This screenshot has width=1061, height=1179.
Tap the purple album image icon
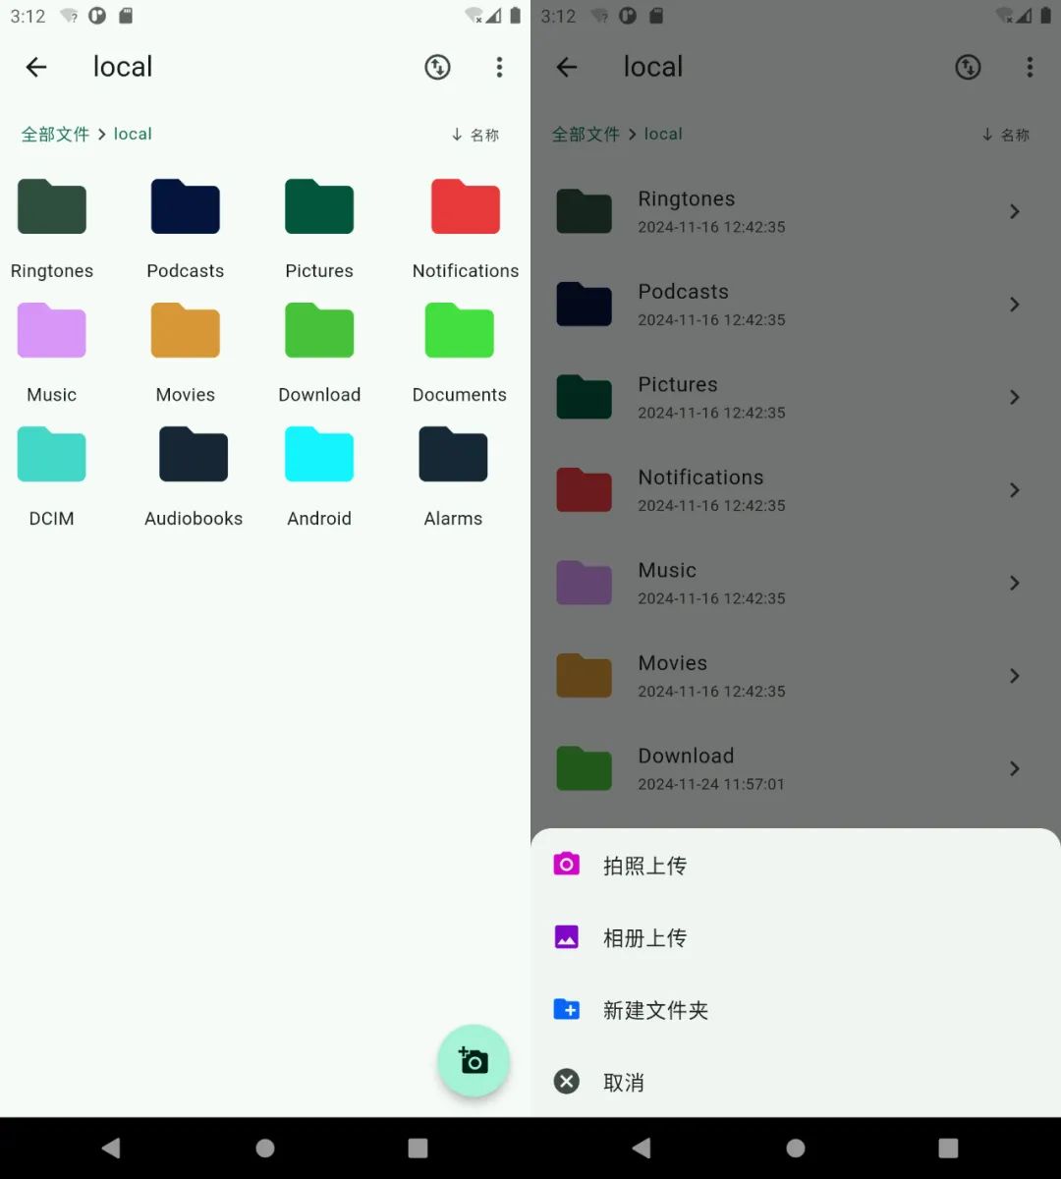(x=567, y=937)
